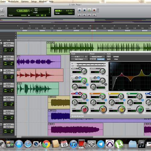Click the LMF gain orange knob
151x151 pixels.
[103, 109]
